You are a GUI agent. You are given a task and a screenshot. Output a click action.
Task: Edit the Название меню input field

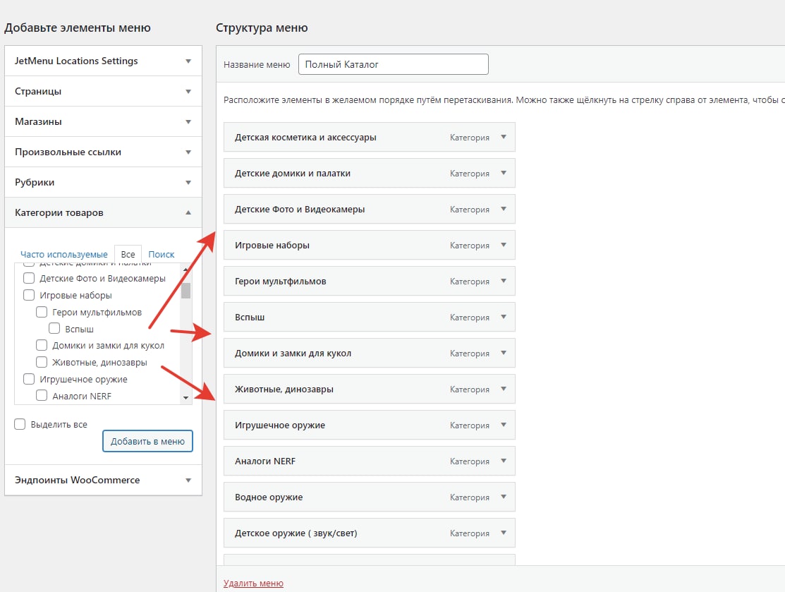pyautogui.click(x=394, y=64)
